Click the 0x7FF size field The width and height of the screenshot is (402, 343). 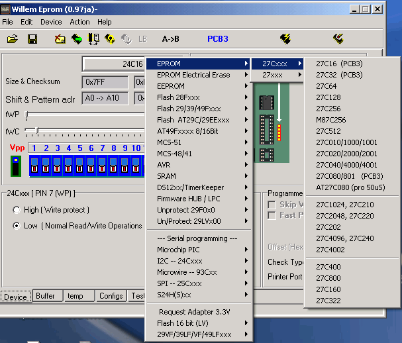point(105,82)
